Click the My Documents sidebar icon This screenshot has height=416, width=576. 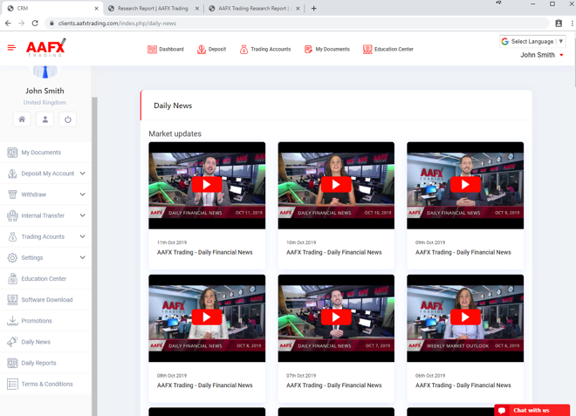pyautogui.click(x=12, y=153)
